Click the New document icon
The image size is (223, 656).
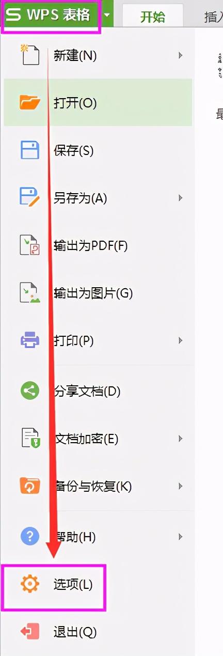coord(29,55)
